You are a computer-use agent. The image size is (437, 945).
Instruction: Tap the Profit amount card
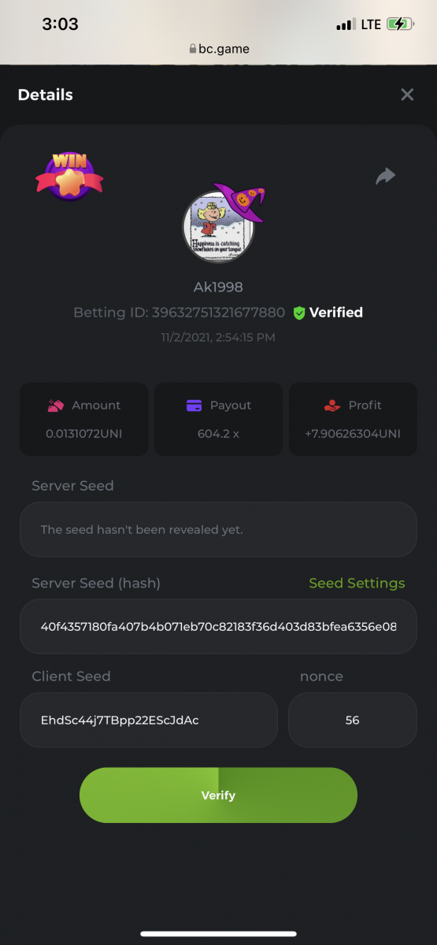[353, 419]
